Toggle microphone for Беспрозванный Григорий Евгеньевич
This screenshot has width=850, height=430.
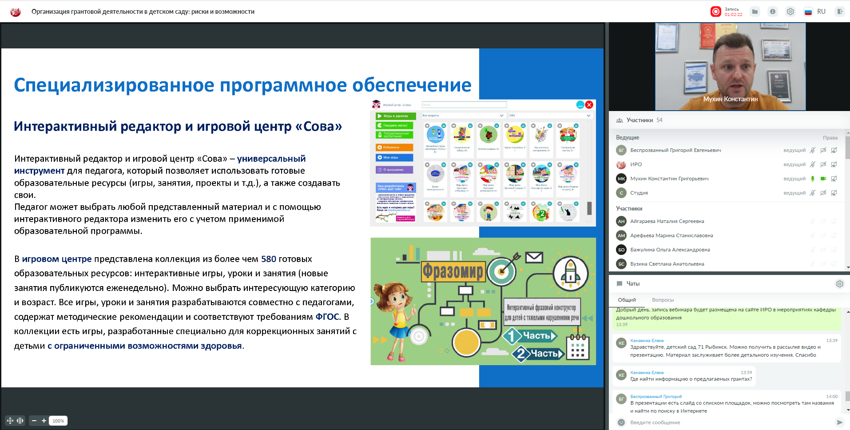pos(812,150)
